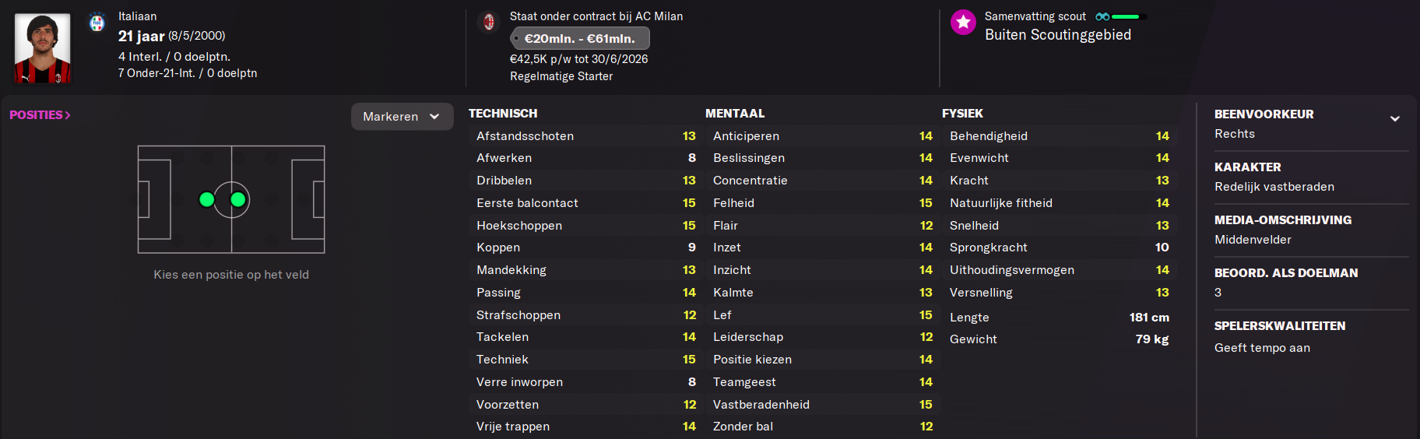
Task: Click the Mentaal column header
Action: (x=735, y=113)
